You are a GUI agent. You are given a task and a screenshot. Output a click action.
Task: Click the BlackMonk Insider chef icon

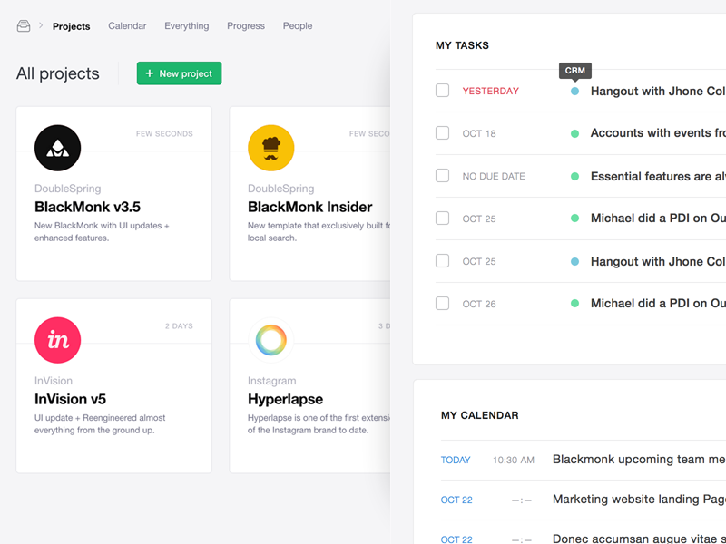pyautogui.click(x=270, y=148)
